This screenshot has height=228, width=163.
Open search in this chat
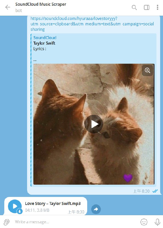pyautogui.click(x=134, y=7)
